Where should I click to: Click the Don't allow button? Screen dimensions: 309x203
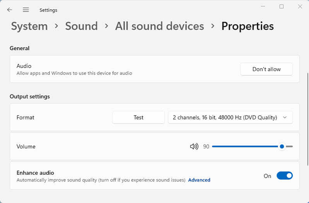[x=266, y=69]
